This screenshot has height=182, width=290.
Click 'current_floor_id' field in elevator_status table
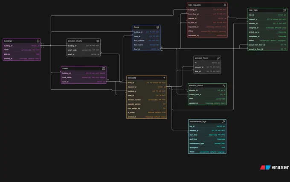pyautogui.click(x=207, y=94)
